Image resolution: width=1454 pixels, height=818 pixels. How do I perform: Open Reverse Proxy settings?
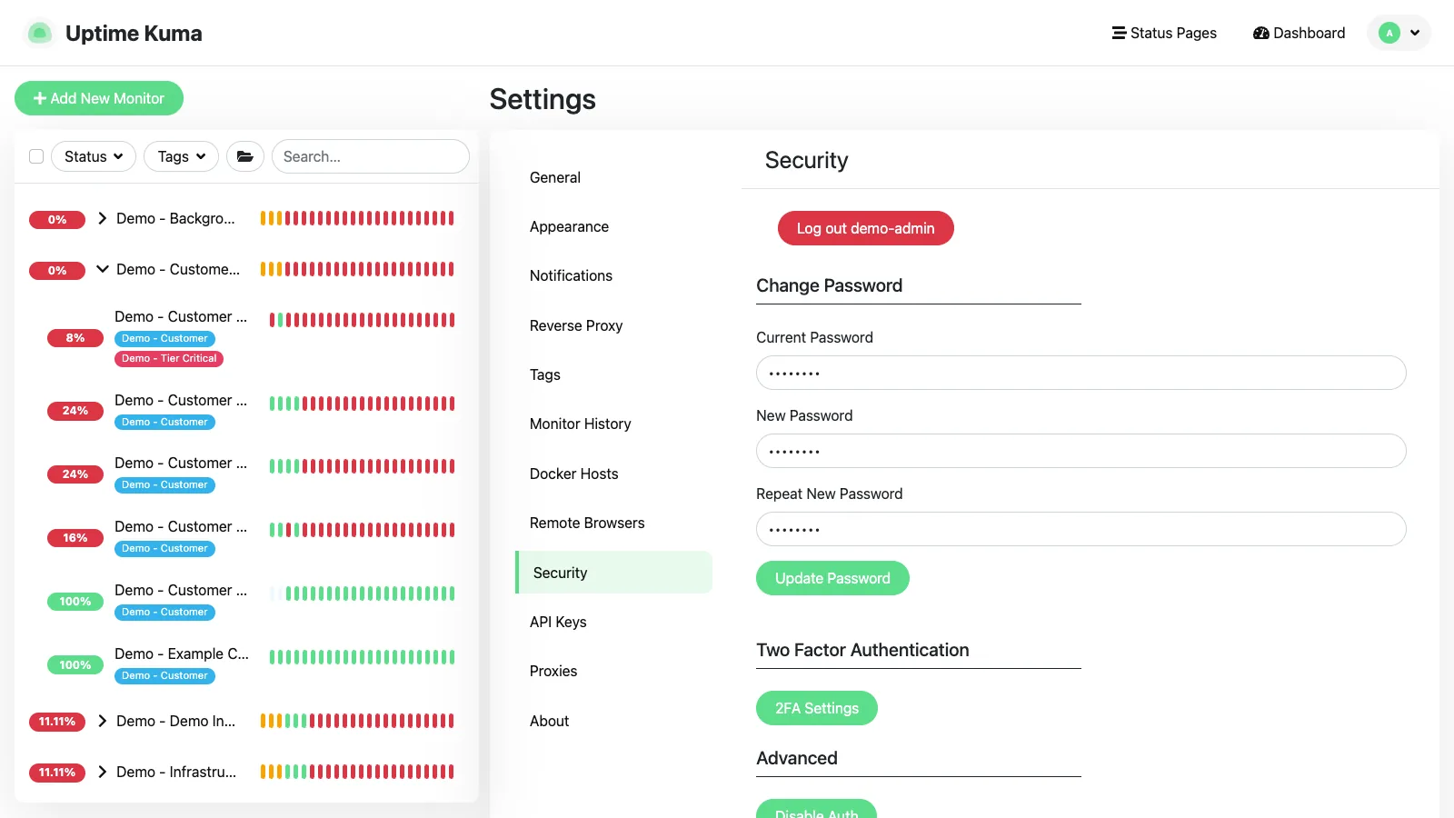[x=613, y=325]
